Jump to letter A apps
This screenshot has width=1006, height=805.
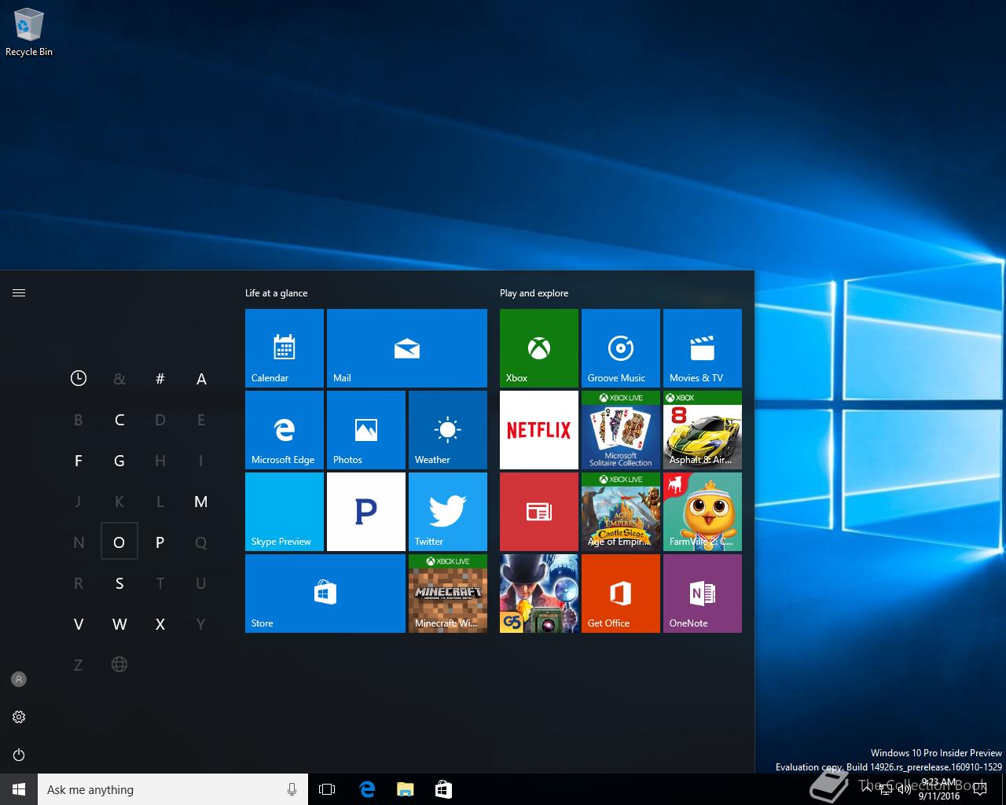pyautogui.click(x=201, y=379)
